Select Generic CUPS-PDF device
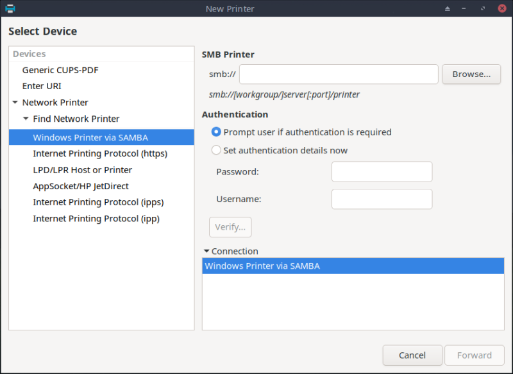Screen dimensions: 513x374 (x=60, y=70)
